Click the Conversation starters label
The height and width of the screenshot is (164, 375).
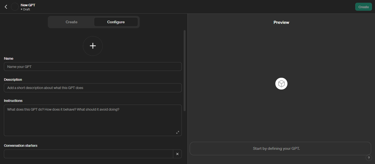(x=21, y=145)
